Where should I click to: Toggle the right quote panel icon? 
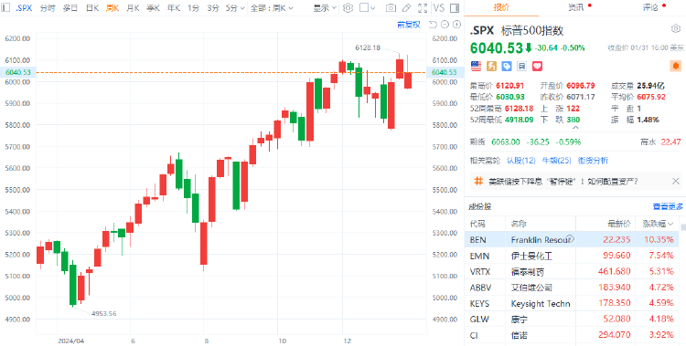pyautogui.click(x=455, y=8)
